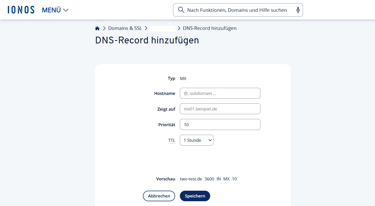Image resolution: width=375 pixels, height=206 pixels.
Task: Go to the home icon in the breadcrumb
Action: coord(97,28)
